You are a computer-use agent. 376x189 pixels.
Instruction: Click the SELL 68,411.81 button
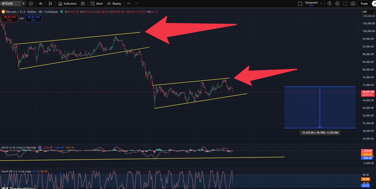10,18
